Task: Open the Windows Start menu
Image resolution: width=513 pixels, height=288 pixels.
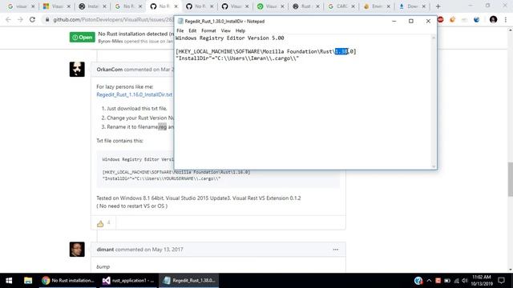Action: [9, 281]
